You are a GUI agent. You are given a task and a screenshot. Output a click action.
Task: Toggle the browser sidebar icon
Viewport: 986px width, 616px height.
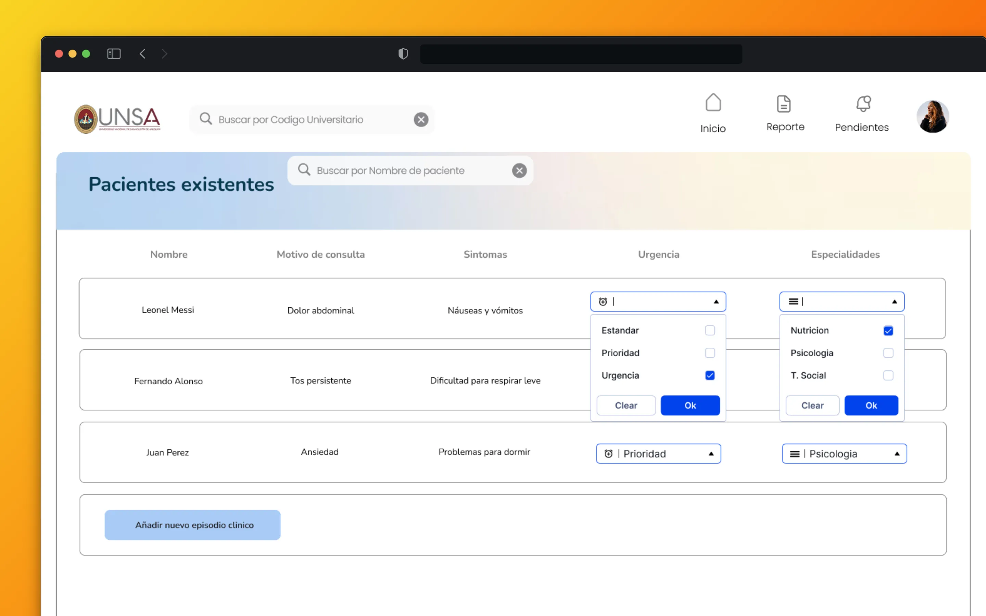click(114, 54)
